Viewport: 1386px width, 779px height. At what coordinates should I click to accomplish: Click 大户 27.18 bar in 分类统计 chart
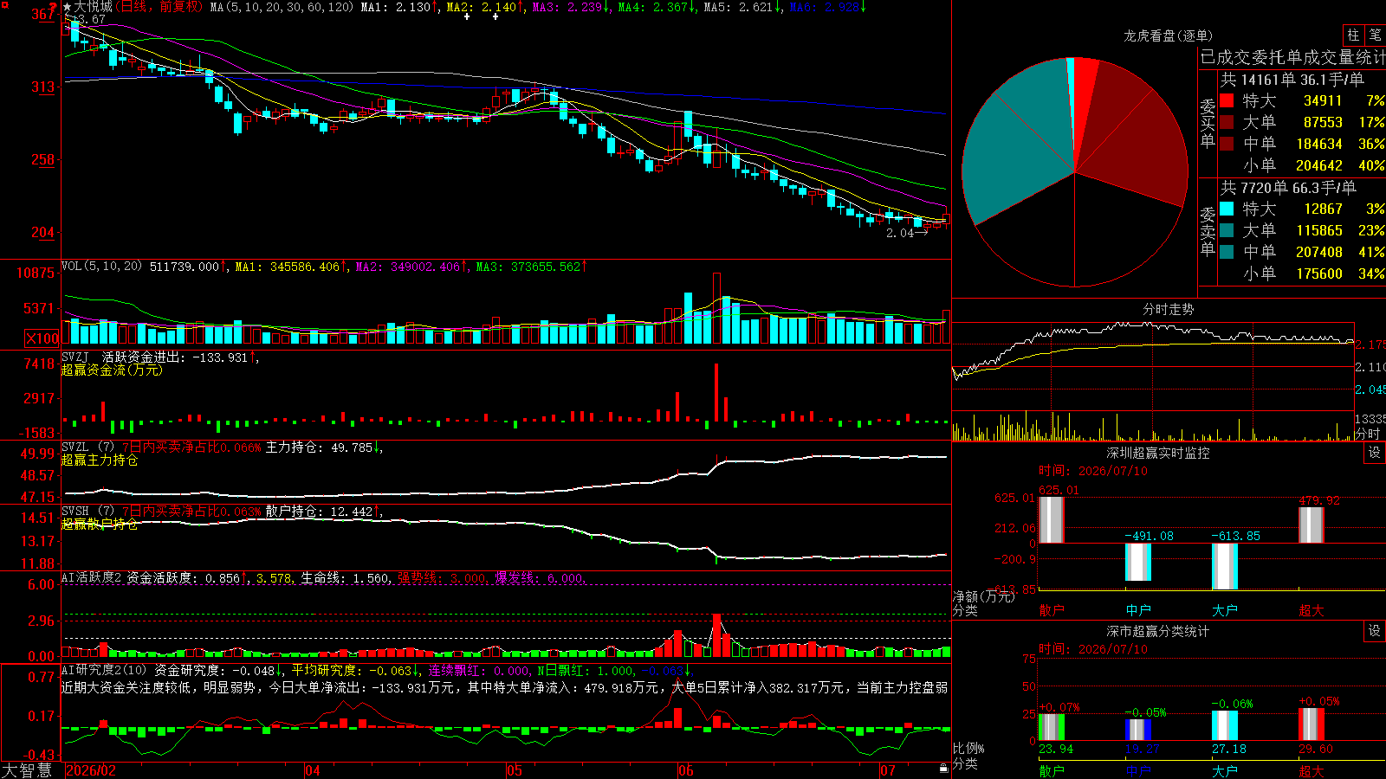(x=1225, y=725)
